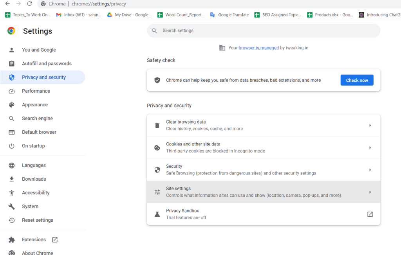
Task: Click the puzzle piece icon for Extensions
Action: point(11,240)
